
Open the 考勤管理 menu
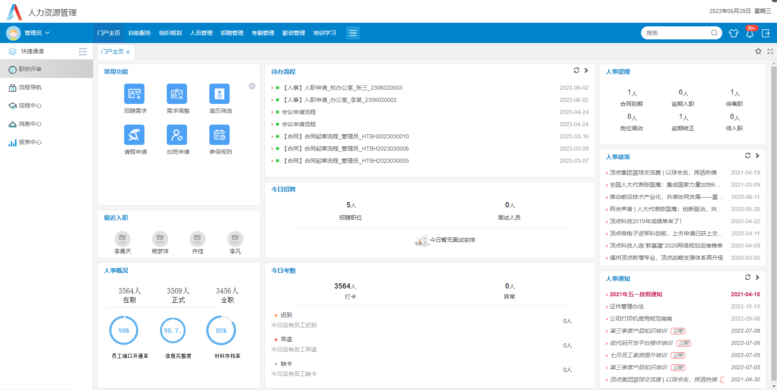click(x=263, y=33)
